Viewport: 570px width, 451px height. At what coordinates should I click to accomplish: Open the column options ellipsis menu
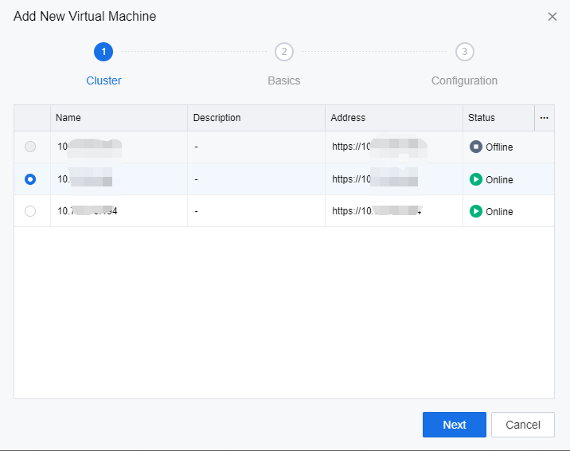545,118
